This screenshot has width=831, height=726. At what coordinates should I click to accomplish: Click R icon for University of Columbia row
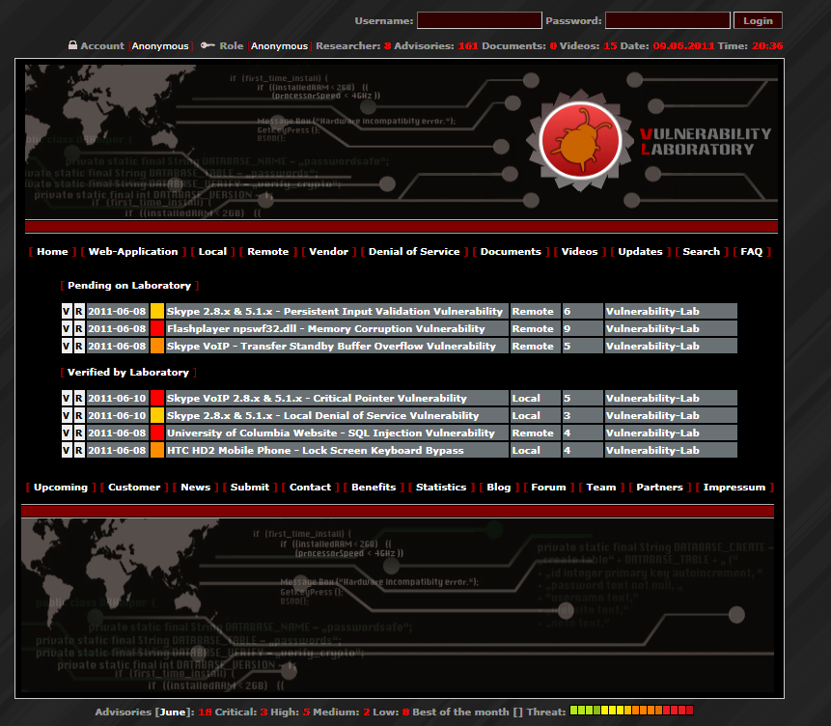[79, 433]
